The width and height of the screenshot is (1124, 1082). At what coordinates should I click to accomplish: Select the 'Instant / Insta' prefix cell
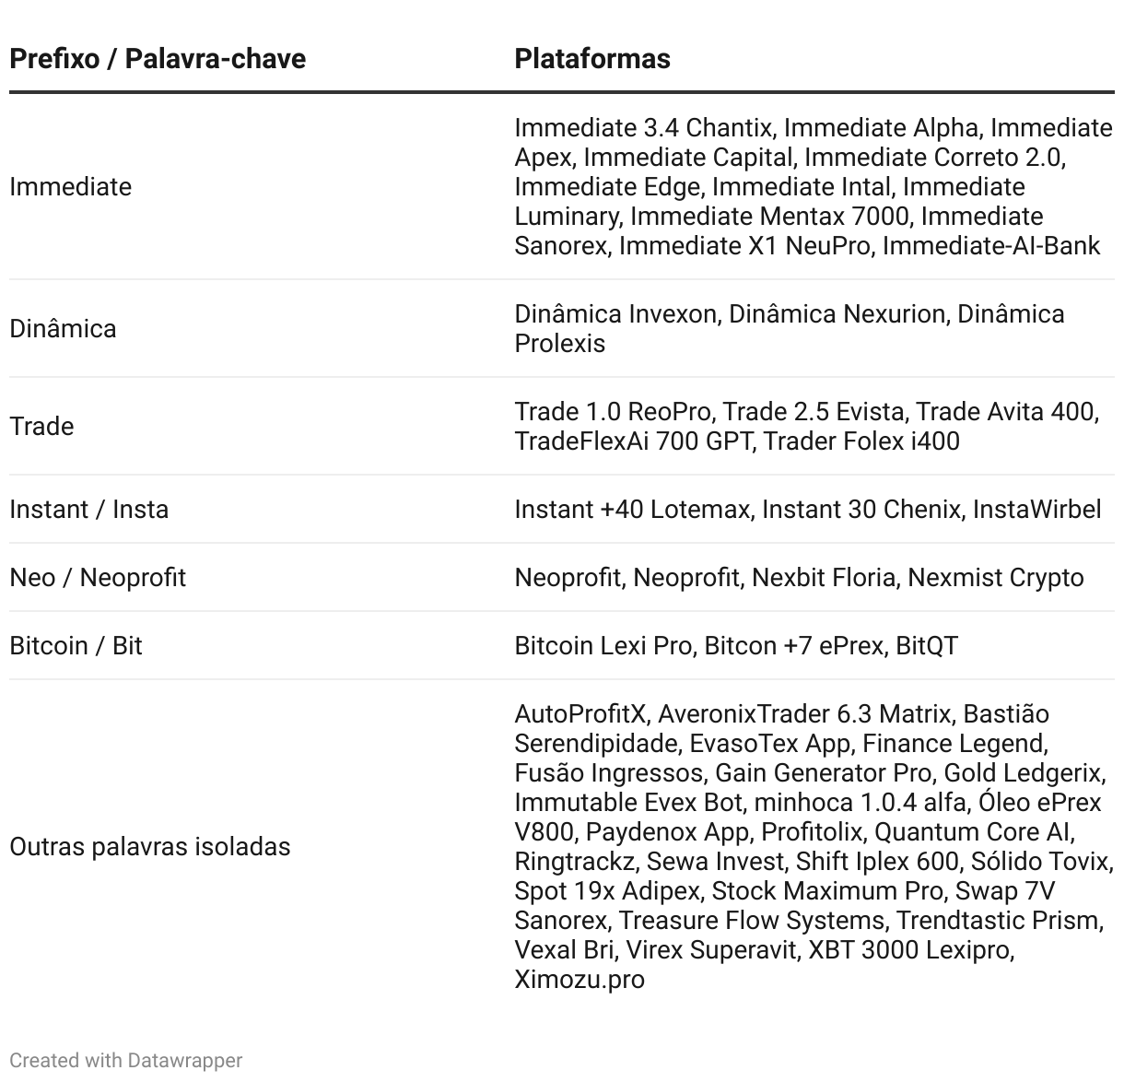pyautogui.click(x=89, y=510)
